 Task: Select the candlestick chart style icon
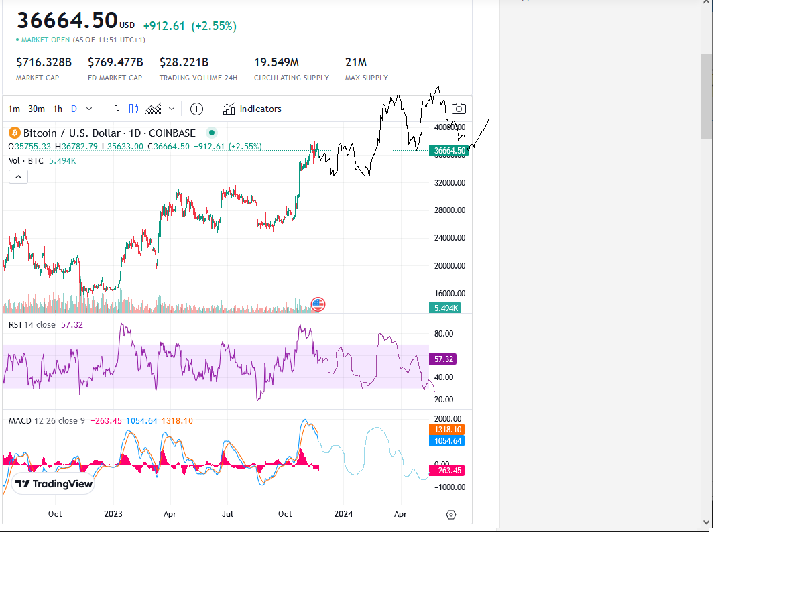133,109
